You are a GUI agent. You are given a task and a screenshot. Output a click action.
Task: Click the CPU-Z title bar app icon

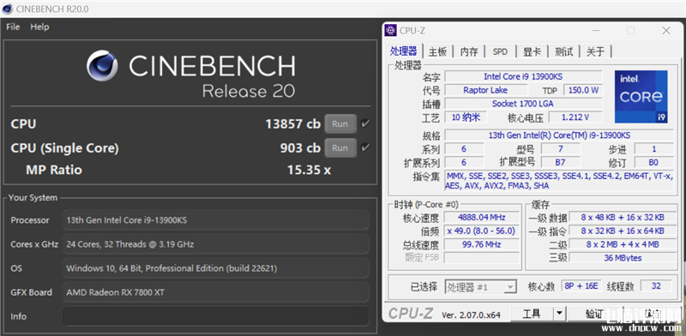click(390, 30)
